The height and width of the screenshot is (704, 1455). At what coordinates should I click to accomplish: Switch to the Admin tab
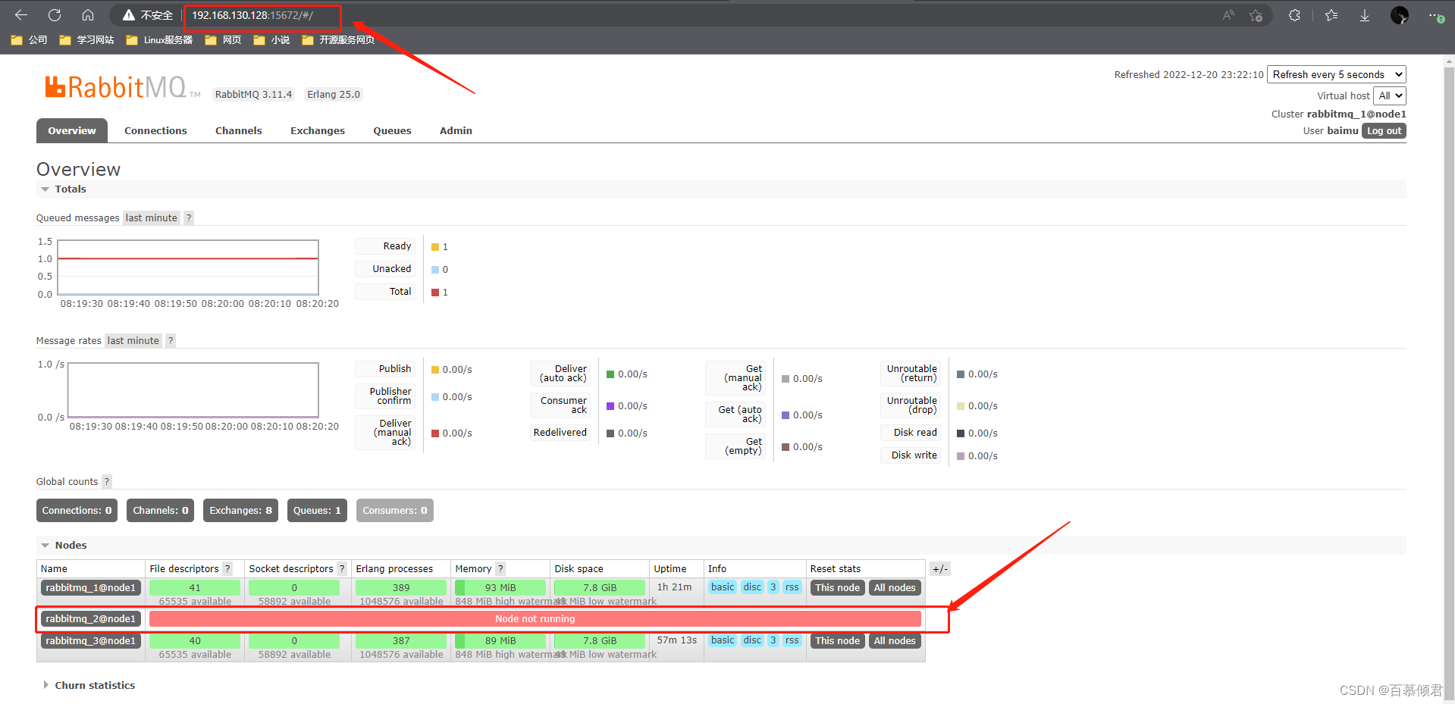click(456, 130)
